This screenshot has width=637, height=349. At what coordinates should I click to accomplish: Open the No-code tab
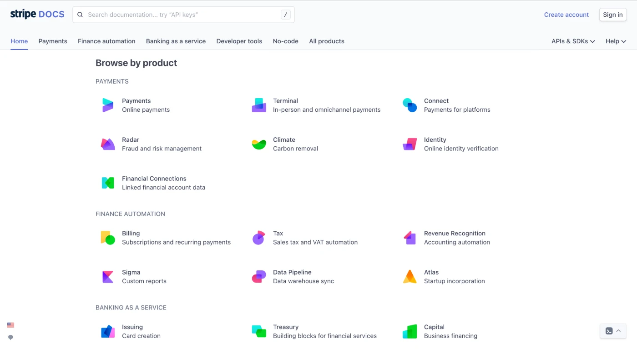pyautogui.click(x=286, y=41)
